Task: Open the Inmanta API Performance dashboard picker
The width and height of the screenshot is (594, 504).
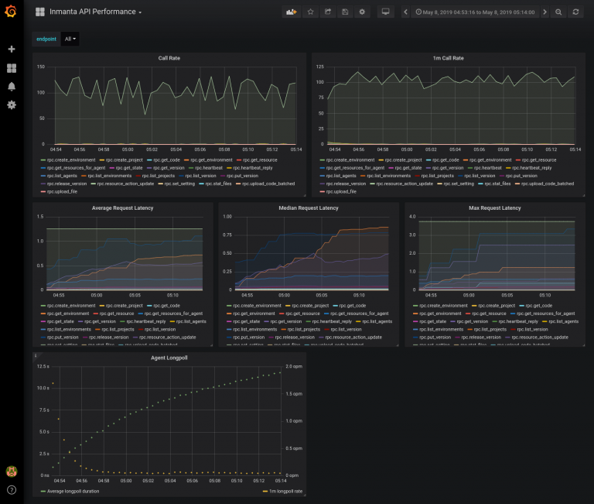Action: [95, 12]
